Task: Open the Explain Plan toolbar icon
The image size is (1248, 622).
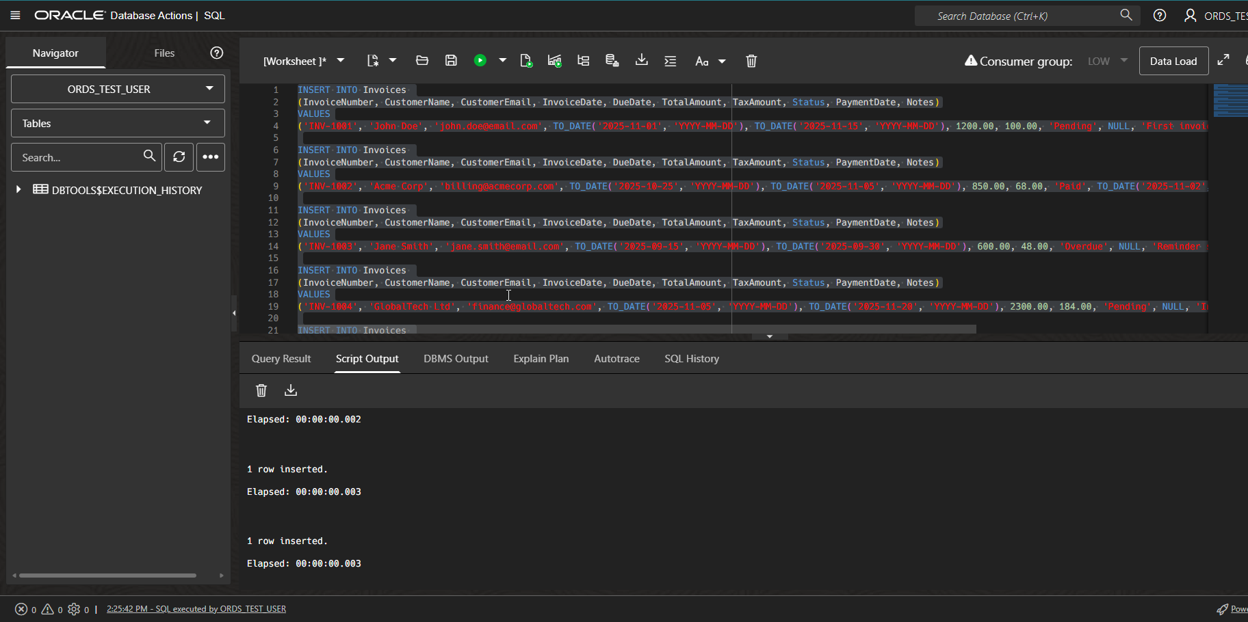Action: click(x=584, y=60)
